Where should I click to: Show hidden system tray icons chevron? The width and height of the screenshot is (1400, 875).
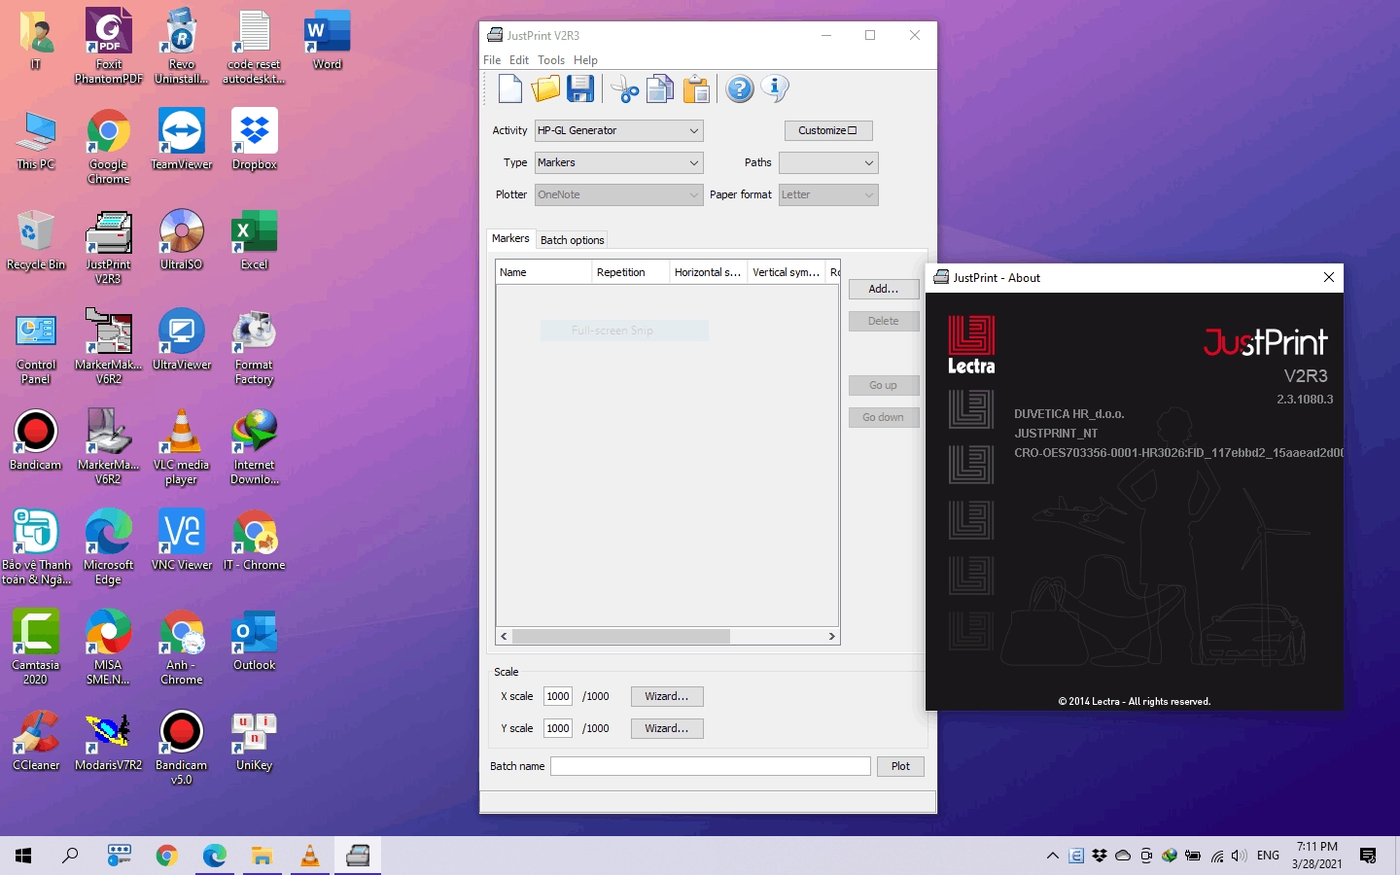[1052, 856]
